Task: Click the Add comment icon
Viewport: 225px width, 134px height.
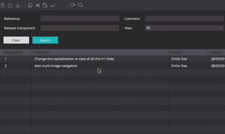Action: [73, 5]
